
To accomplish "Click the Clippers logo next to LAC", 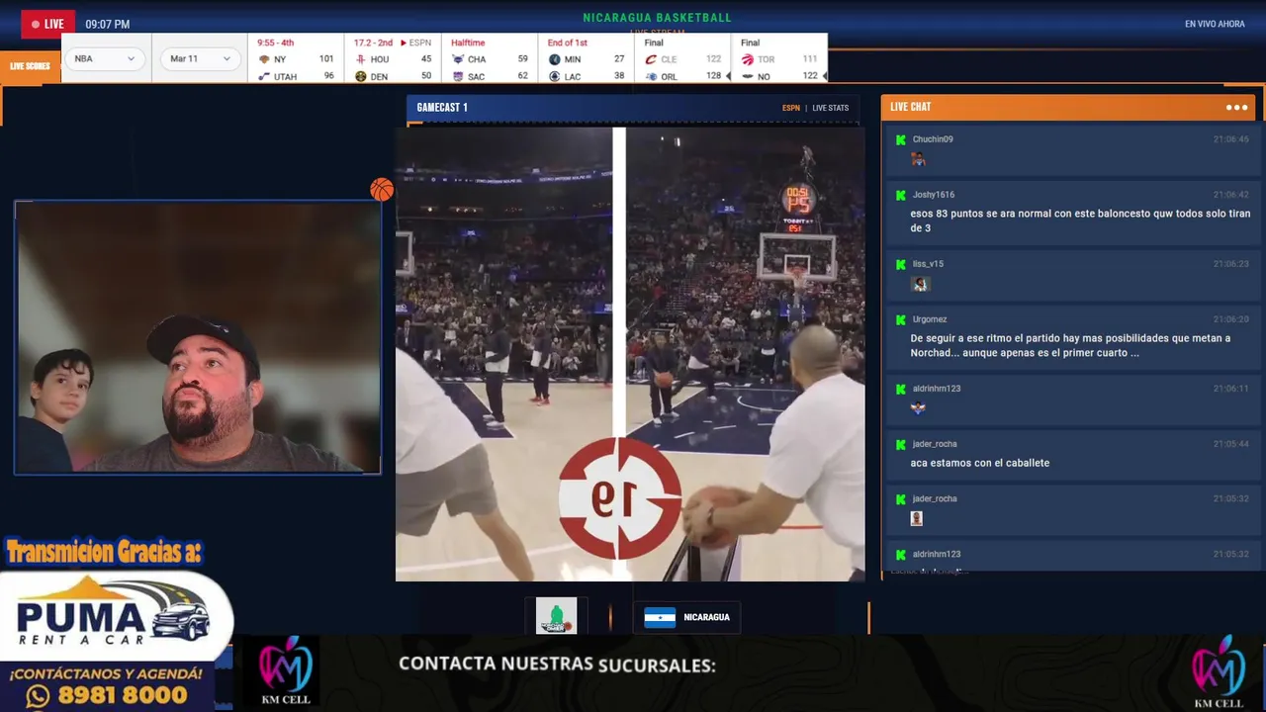I will click(554, 76).
